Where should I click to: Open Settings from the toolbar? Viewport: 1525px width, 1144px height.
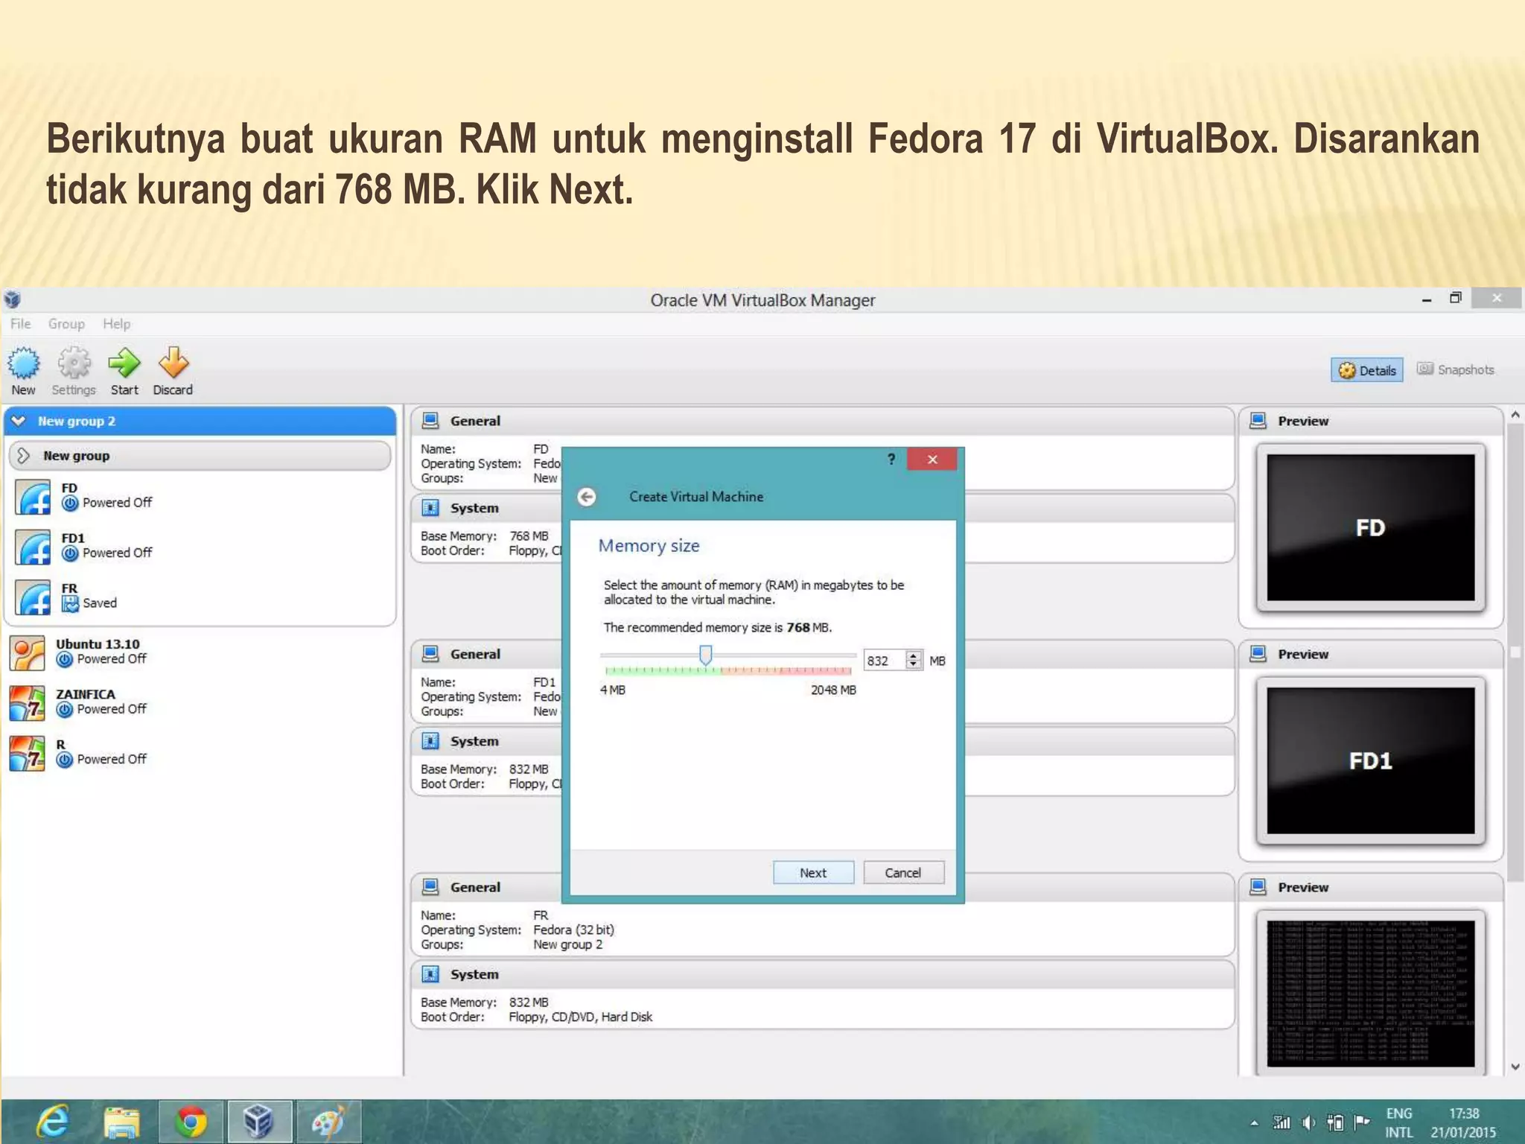[74, 370]
